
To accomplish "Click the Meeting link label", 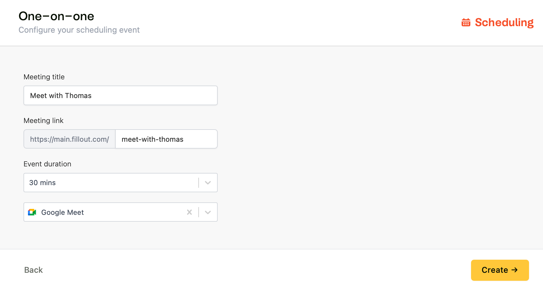I will coord(43,121).
